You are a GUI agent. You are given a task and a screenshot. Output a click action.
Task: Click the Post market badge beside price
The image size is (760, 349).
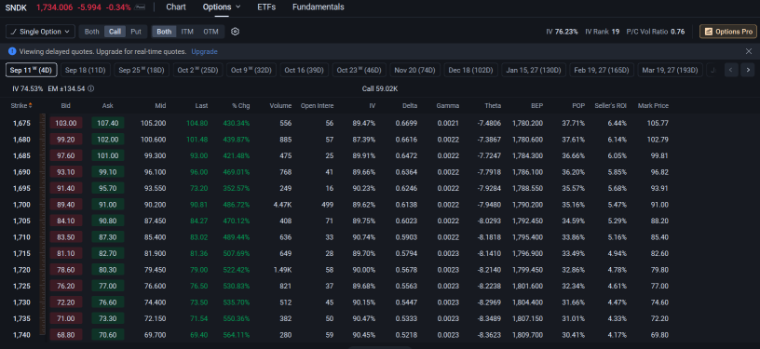coord(140,7)
